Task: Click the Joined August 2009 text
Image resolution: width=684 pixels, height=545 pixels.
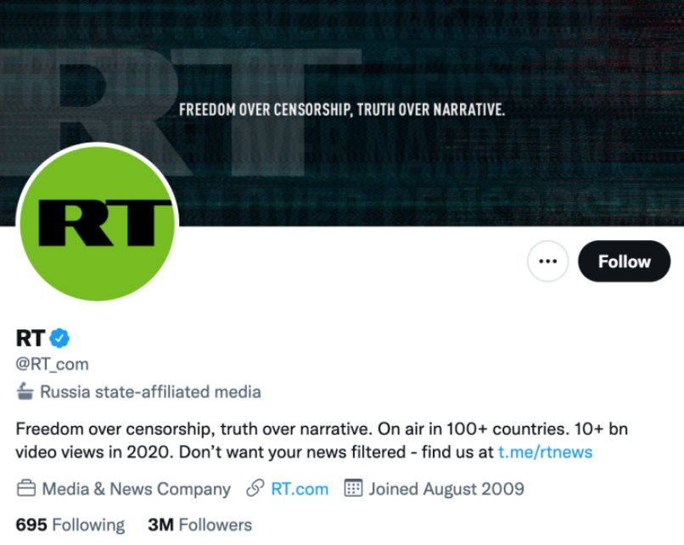Action: point(446,489)
